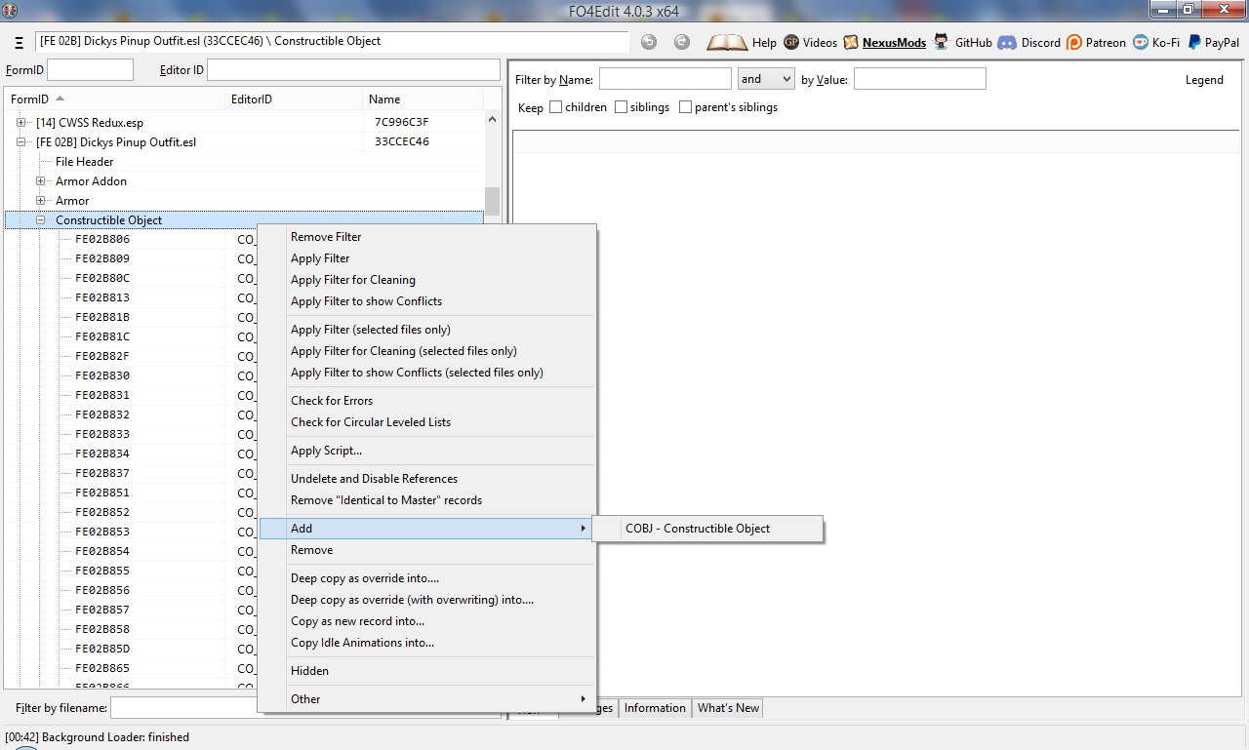Click the Filter by Name input field
The image size is (1249, 750).
665,79
